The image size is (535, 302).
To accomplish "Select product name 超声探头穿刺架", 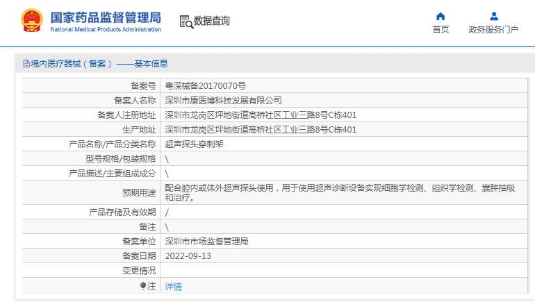I will [x=194, y=144].
